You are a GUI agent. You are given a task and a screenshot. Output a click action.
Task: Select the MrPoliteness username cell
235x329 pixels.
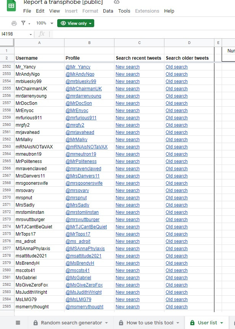click(39, 161)
